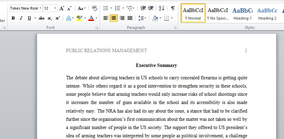Open highlight color dropdown arrow
Screen dimensions: 284x139
click(x=85, y=18)
